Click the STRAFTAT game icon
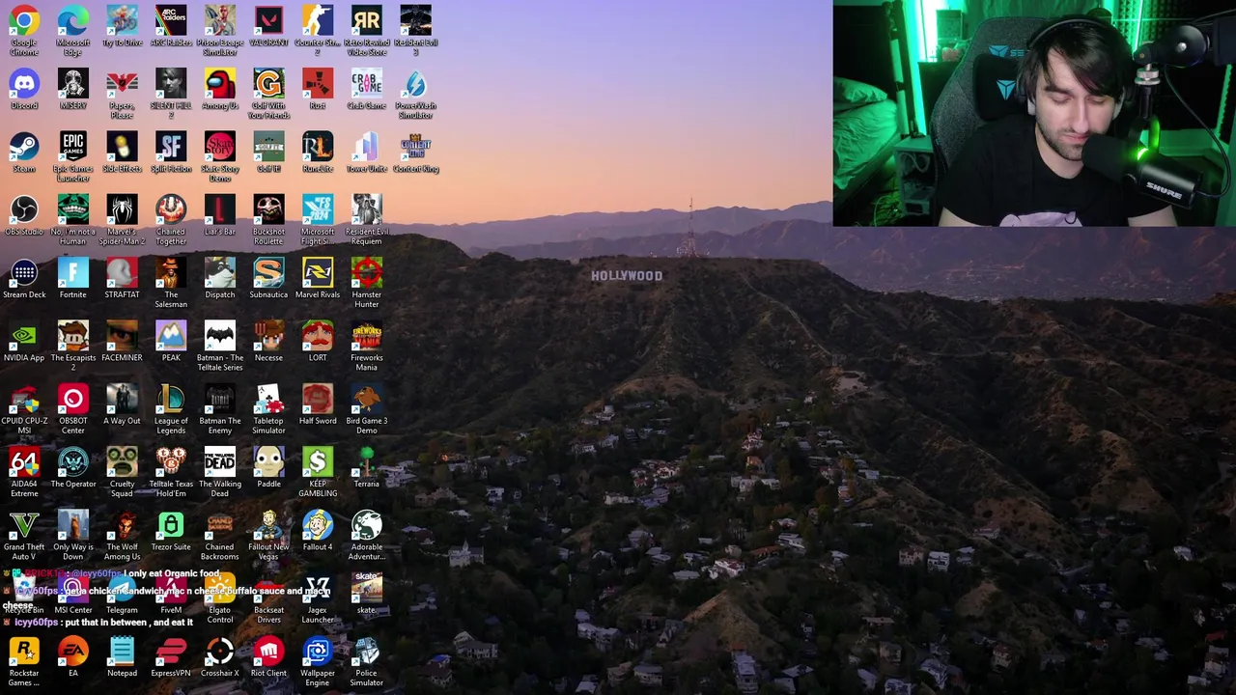The width and height of the screenshot is (1236, 695). (x=122, y=272)
